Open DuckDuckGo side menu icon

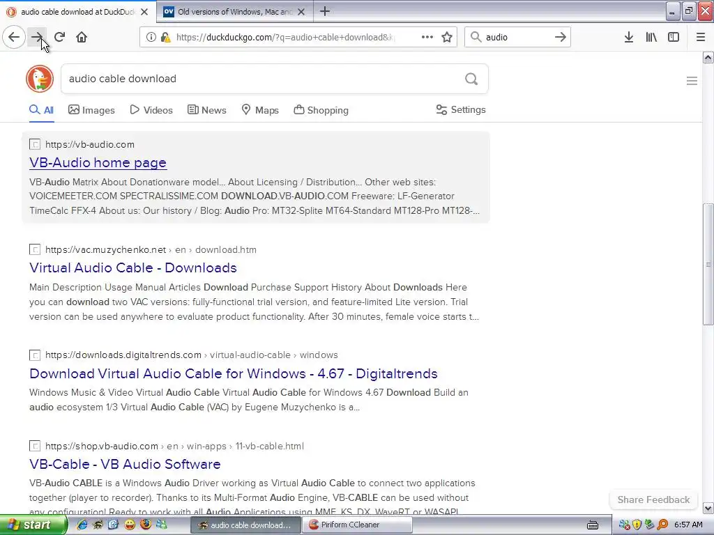click(692, 81)
